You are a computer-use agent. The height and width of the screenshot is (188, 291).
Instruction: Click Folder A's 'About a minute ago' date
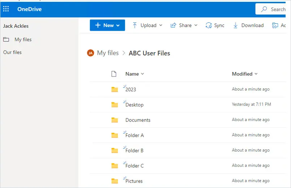[251, 135]
